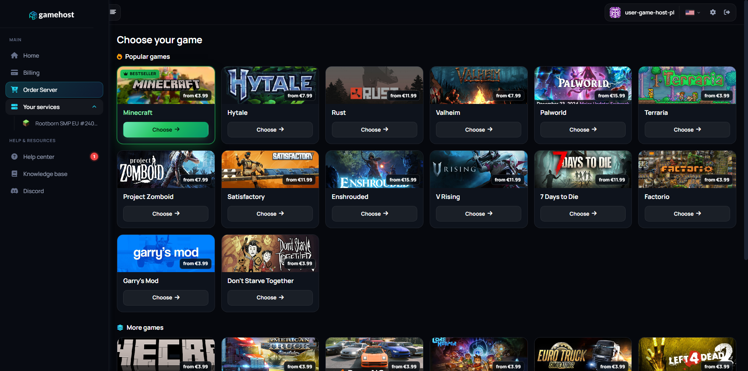Click the page vertical scrollbar
Image resolution: width=748 pixels, height=371 pixels.
746,130
